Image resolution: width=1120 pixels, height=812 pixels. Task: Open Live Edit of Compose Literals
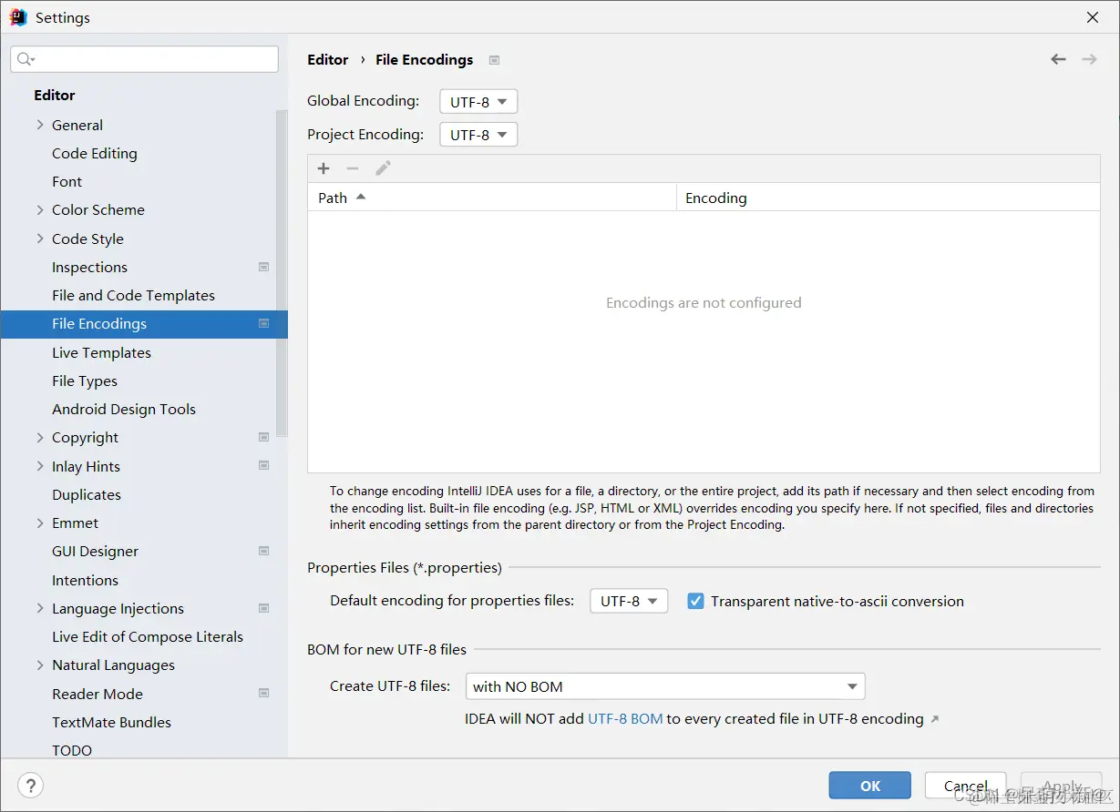click(148, 636)
